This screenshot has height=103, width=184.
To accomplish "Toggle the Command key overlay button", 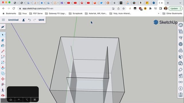I will click(35, 100).
